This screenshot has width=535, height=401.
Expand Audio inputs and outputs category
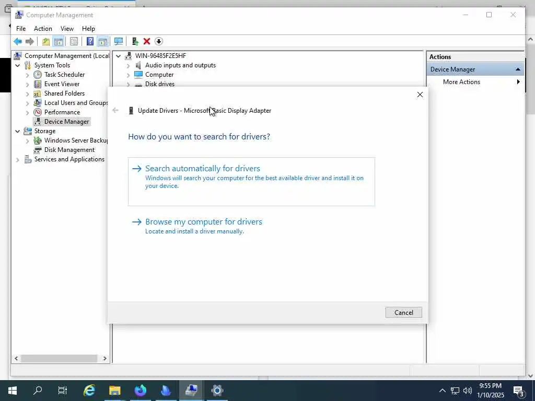pyautogui.click(x=129, y=65)
